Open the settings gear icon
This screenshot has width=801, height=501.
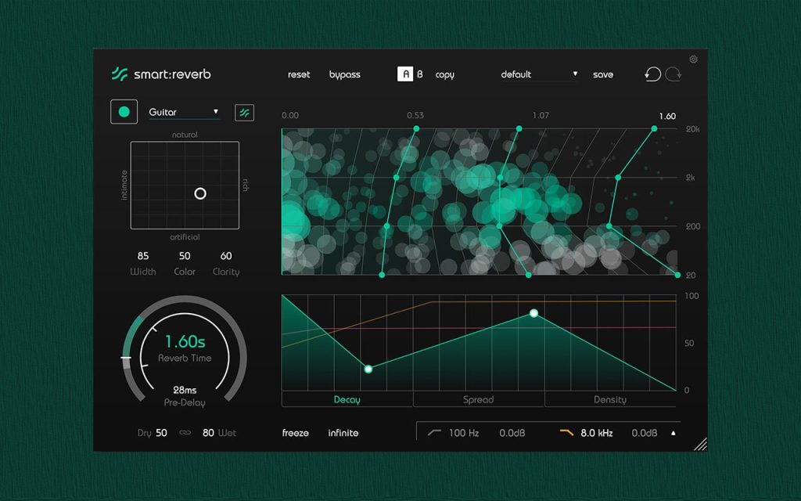tap(693, 59)
